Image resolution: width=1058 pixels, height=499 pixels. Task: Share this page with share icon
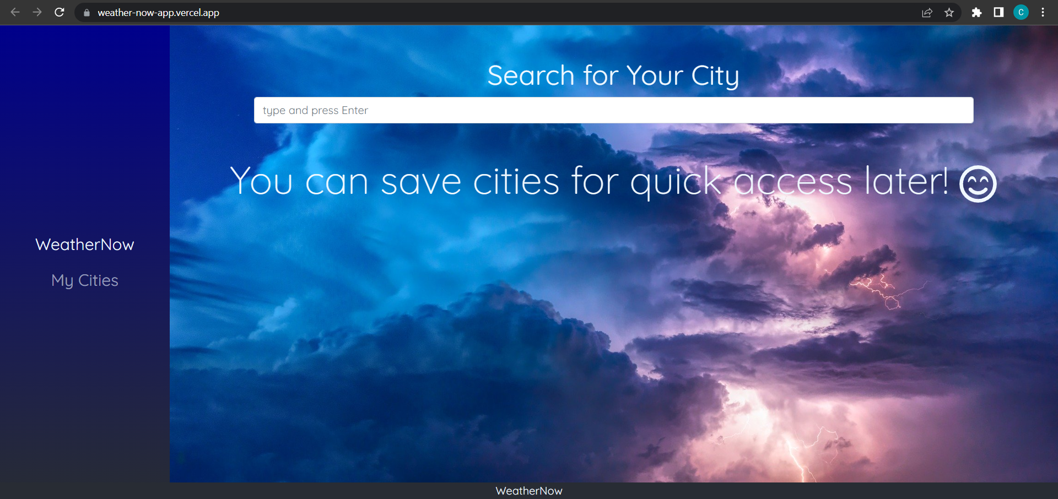click(x=927, y=13)
